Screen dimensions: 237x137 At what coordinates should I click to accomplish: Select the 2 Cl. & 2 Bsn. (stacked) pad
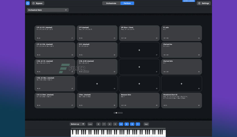pyautogui.click(x=55, y=100)
